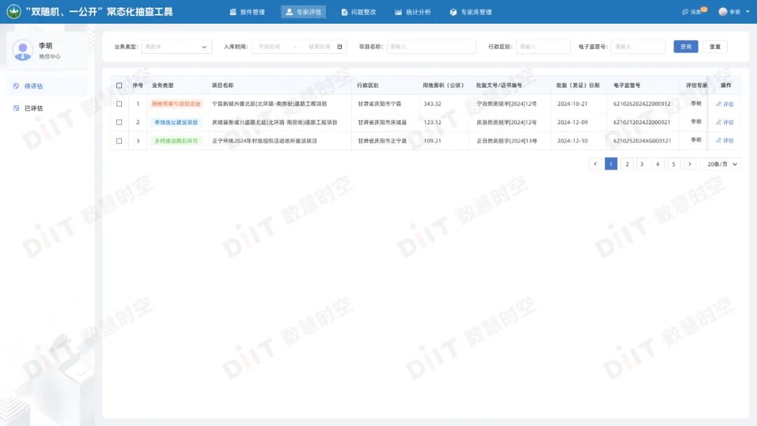Go to previous page in pagination
The width and height of the screenshot is (757, 426).
click(x=595, y=164)
